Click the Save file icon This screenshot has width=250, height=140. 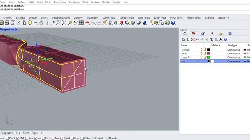point(2,23)
